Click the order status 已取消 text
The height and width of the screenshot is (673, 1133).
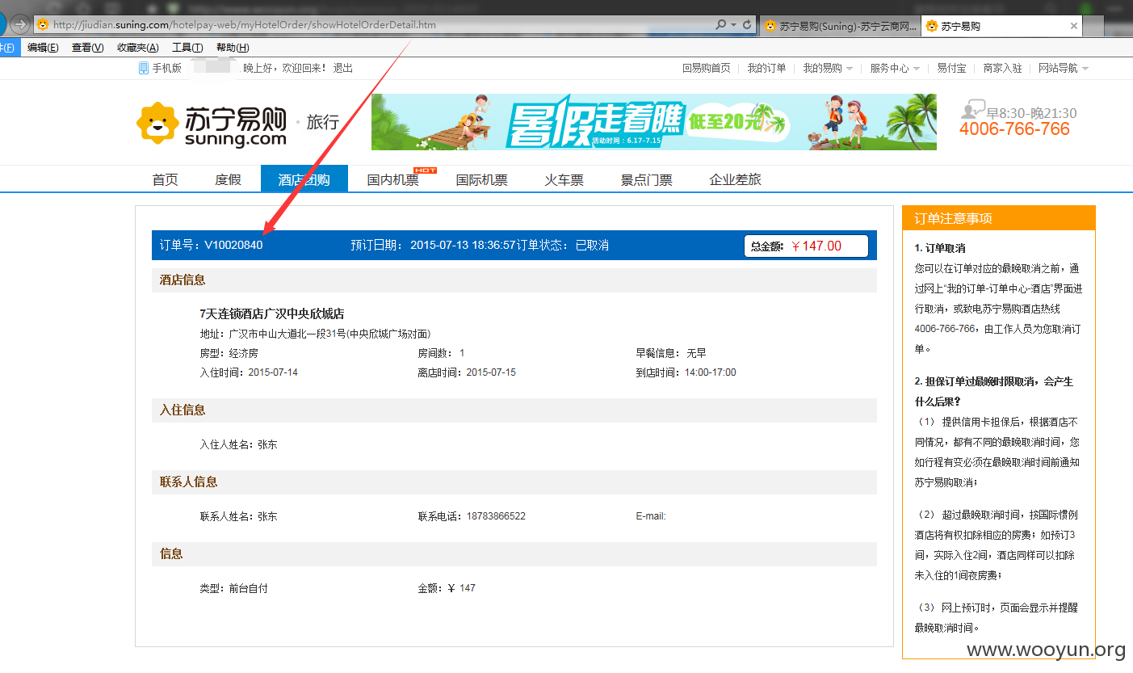coord(592,245)
